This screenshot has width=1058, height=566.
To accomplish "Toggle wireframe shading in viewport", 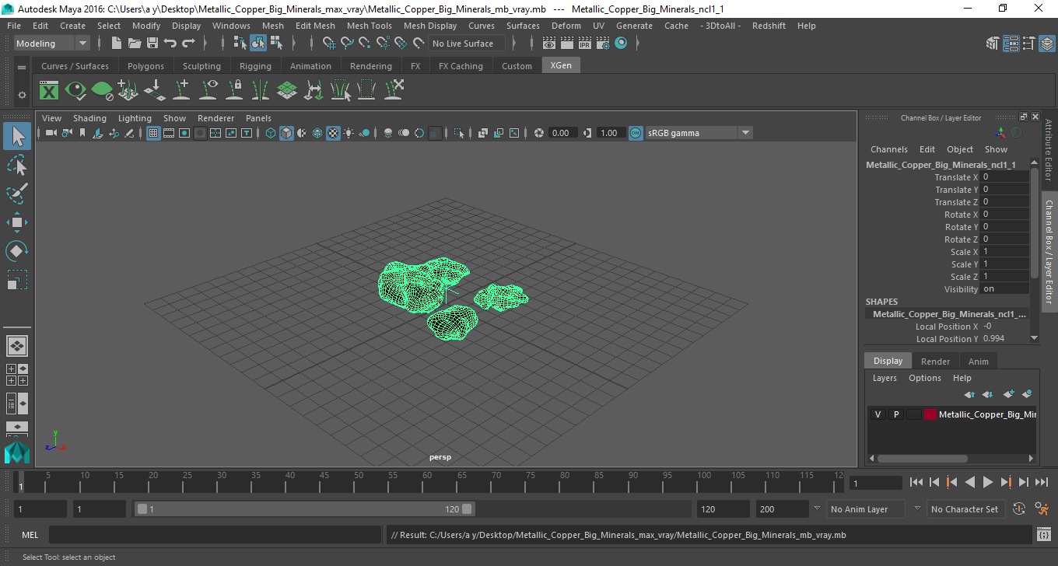I will (x=271, y=133).
